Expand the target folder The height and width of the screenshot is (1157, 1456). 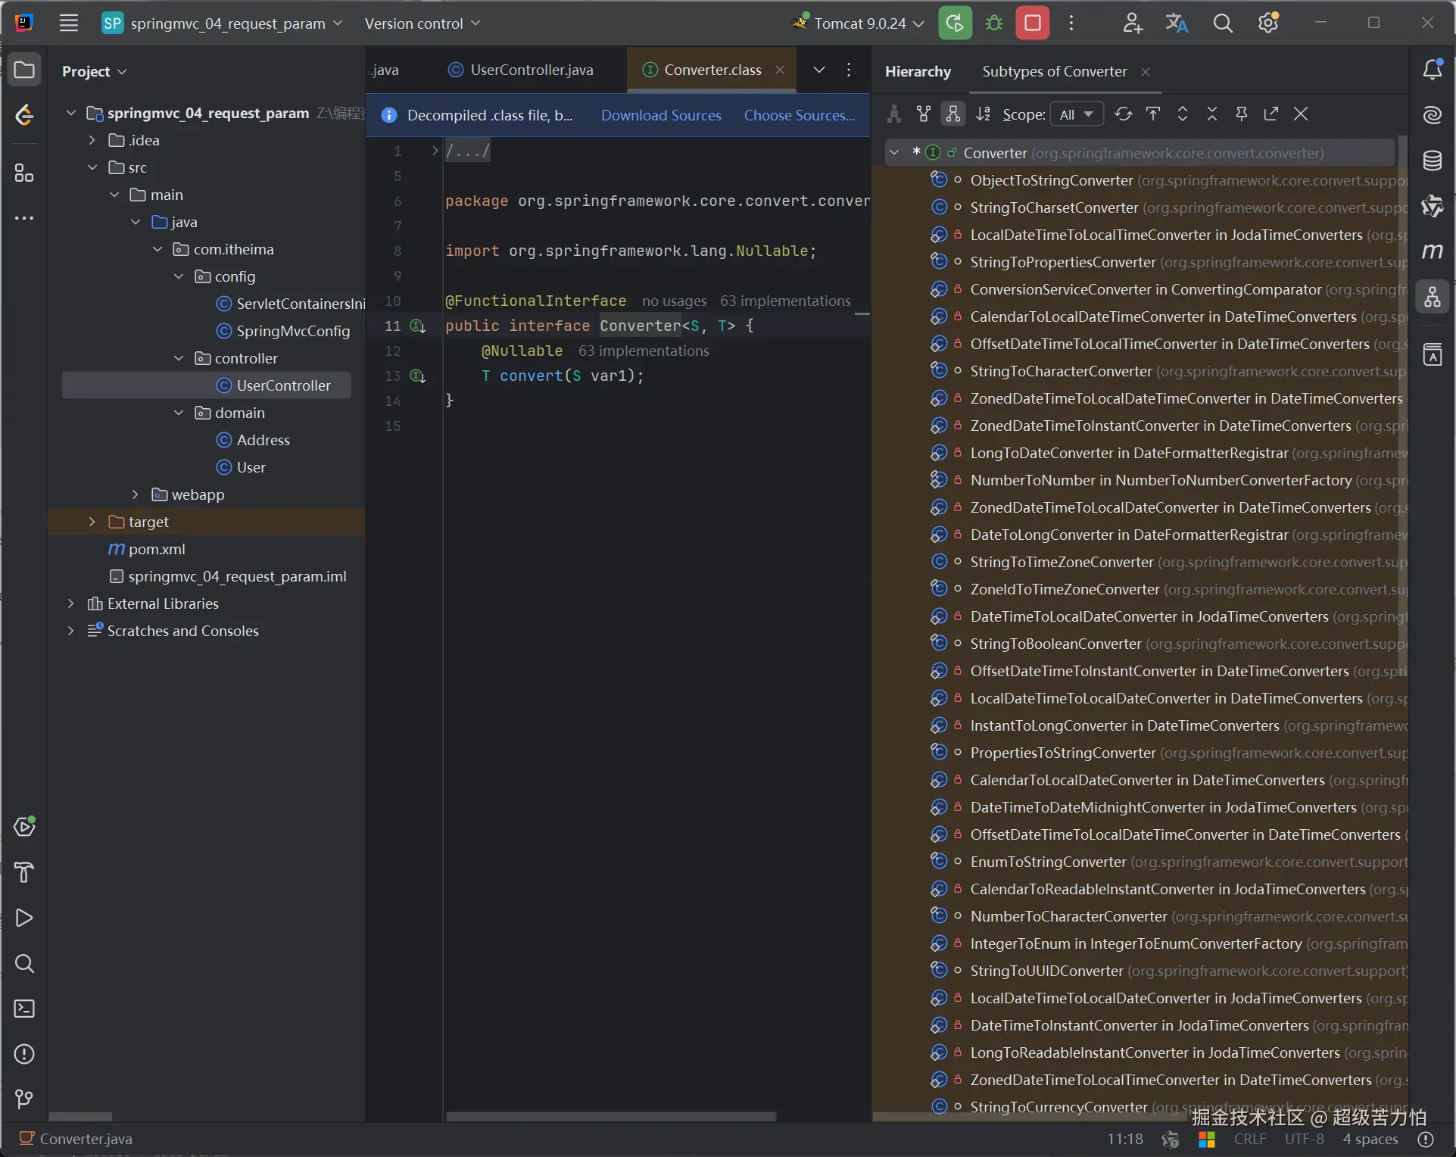pyautogui.click(x=92, y=522)
